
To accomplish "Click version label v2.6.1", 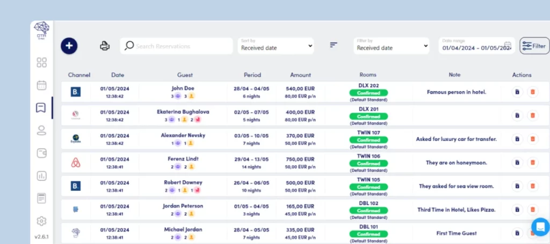I will pyautogui.click(x=41, y=236).
